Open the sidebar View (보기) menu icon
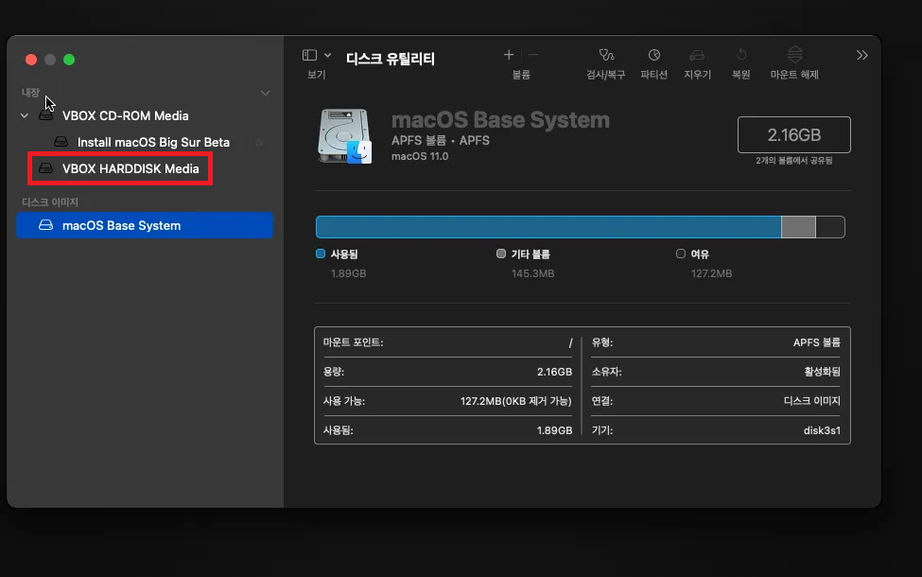922x577 pixels. [x=309, y=55]
